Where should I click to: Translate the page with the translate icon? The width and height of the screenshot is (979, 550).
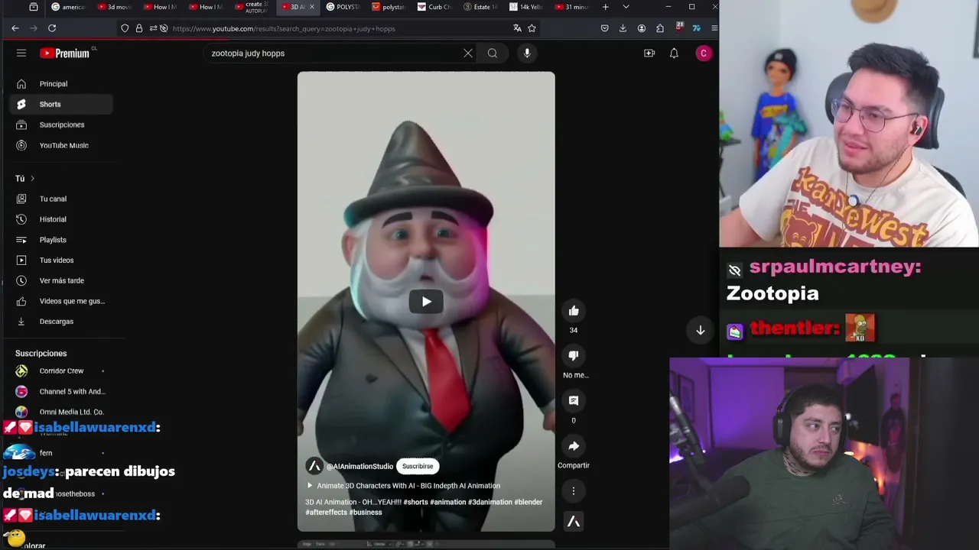point(517,28)
